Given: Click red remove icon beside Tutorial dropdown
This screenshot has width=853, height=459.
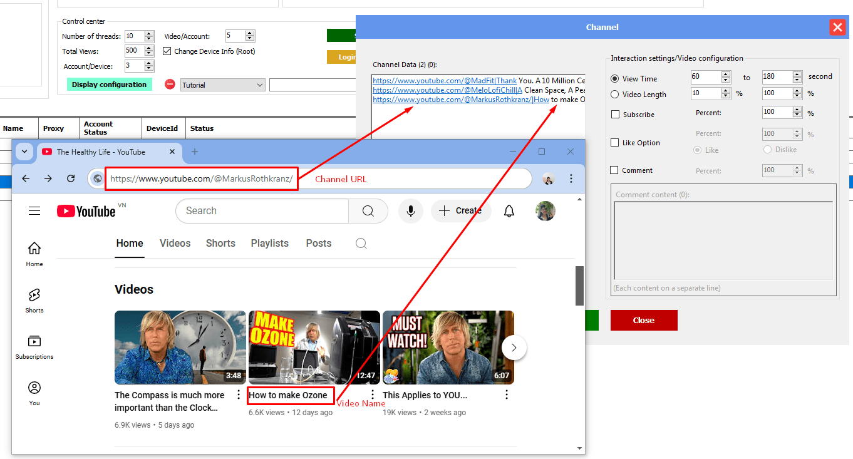Looking at the screenshot, I should (170, 84).
